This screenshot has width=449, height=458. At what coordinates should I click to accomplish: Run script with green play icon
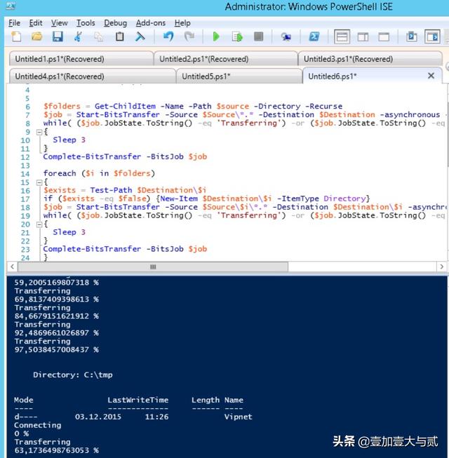(216, 36)
